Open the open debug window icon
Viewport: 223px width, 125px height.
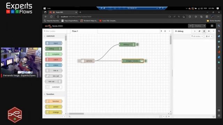[x=214, y=117]
